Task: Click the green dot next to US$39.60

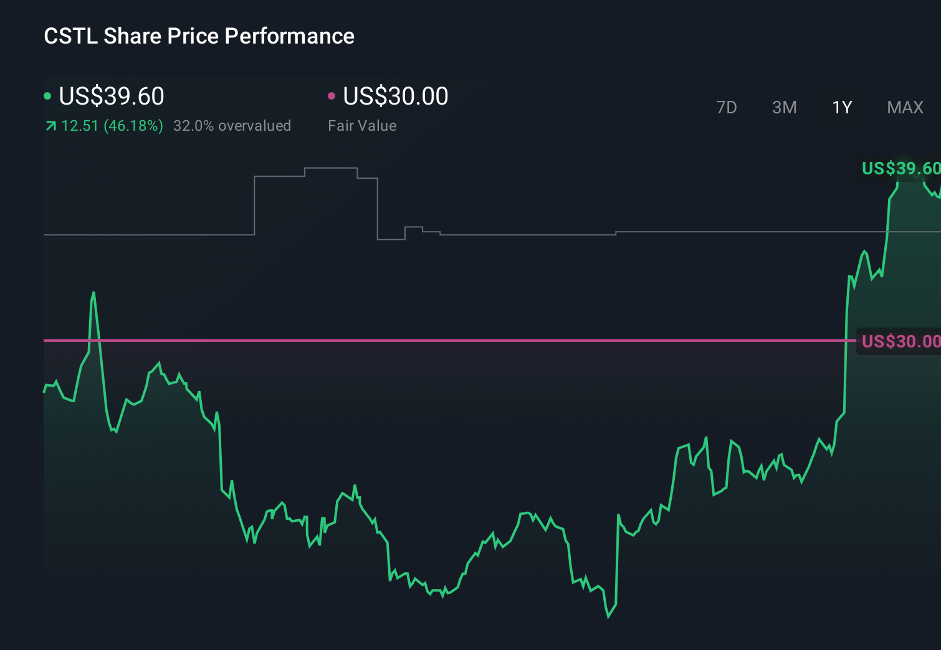Action: click(48, 95)
